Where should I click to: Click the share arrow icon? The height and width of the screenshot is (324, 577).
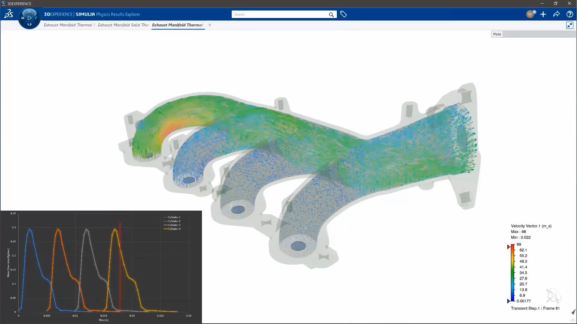tap(557, 14)
